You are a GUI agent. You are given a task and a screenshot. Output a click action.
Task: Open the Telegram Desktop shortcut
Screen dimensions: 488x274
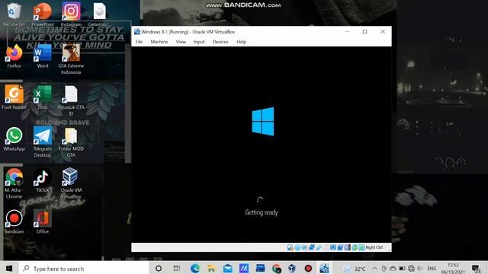(x=43, y=142)
